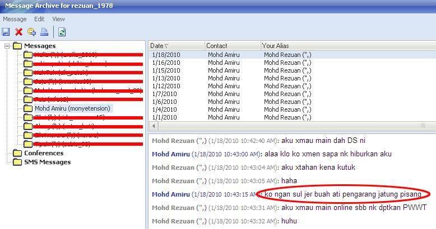
Task: Select the 1/12/2010 conversation row
Action: [x=166, y=86]
